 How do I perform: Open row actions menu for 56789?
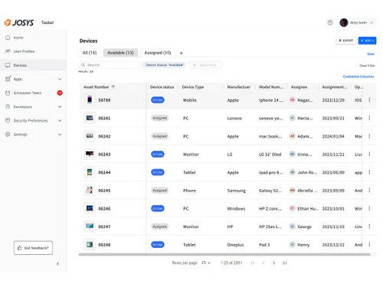(369, 99)
